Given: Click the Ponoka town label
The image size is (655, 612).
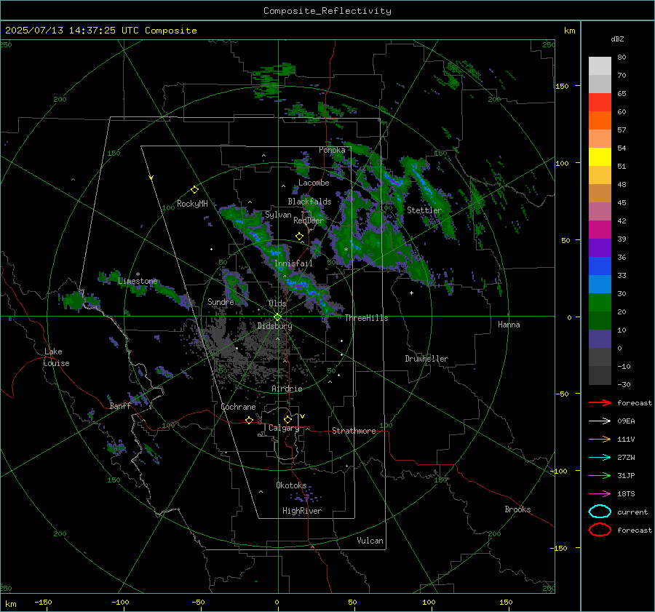Looking at the screenshot, I should [x=332, y=150].
